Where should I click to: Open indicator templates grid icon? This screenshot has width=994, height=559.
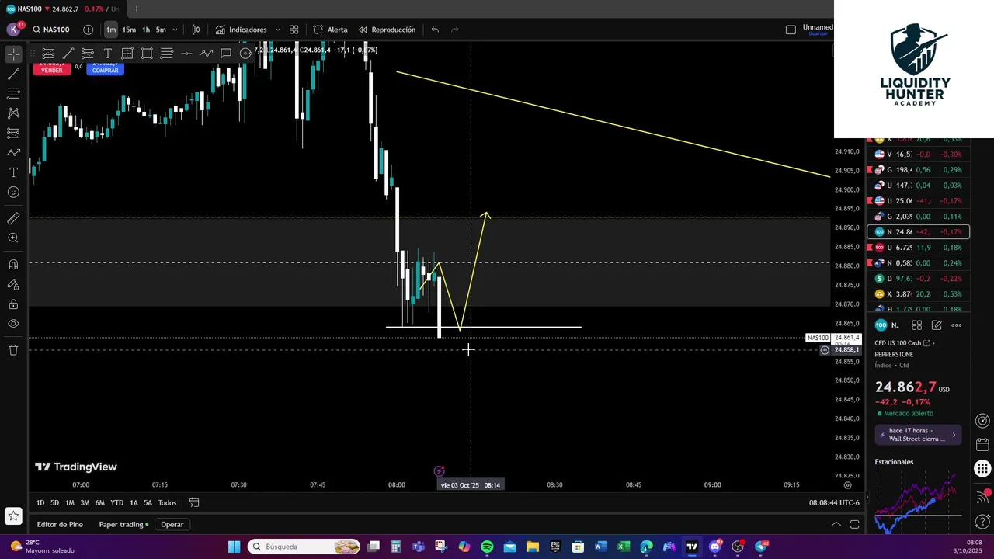tap(294, 30)
